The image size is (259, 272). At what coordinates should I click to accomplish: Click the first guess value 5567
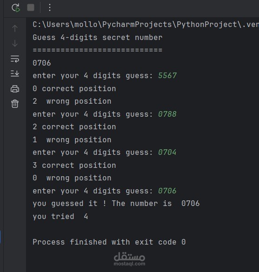(167, 76)
